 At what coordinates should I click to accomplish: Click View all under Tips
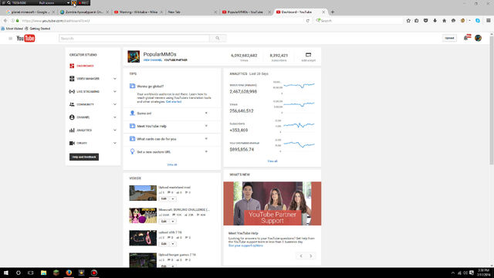click(171, 164)
